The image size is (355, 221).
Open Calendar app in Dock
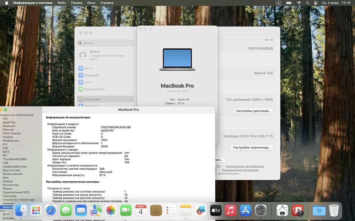(x=141, y=211)
